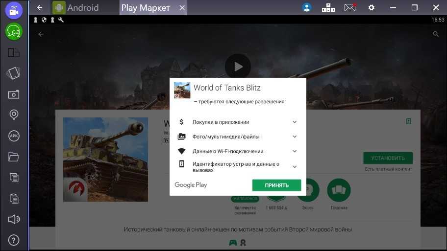This screenshot has width=447, height=251.
Task: Click the rotate screen icon in sidebar
Action: [x=14, y=73]
